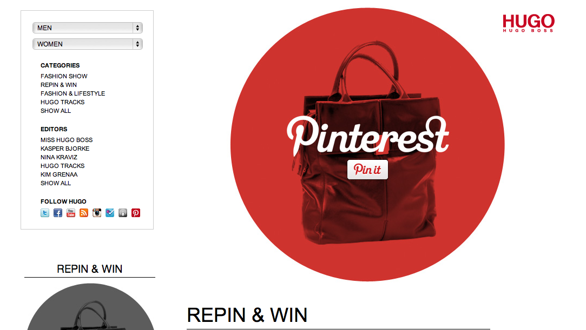Expand the WOMEN dropdown

coord(88,44)
